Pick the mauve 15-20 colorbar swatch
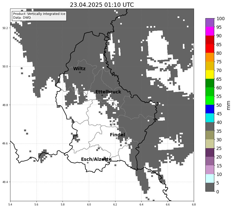This screenshot has height=208, width=233. 210,161
